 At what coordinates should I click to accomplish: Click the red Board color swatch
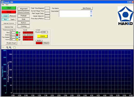[x=17, y=35]
